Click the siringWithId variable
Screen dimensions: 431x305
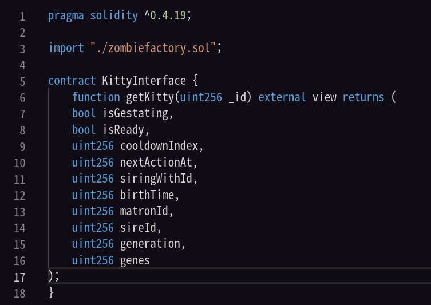pos(156,179)
